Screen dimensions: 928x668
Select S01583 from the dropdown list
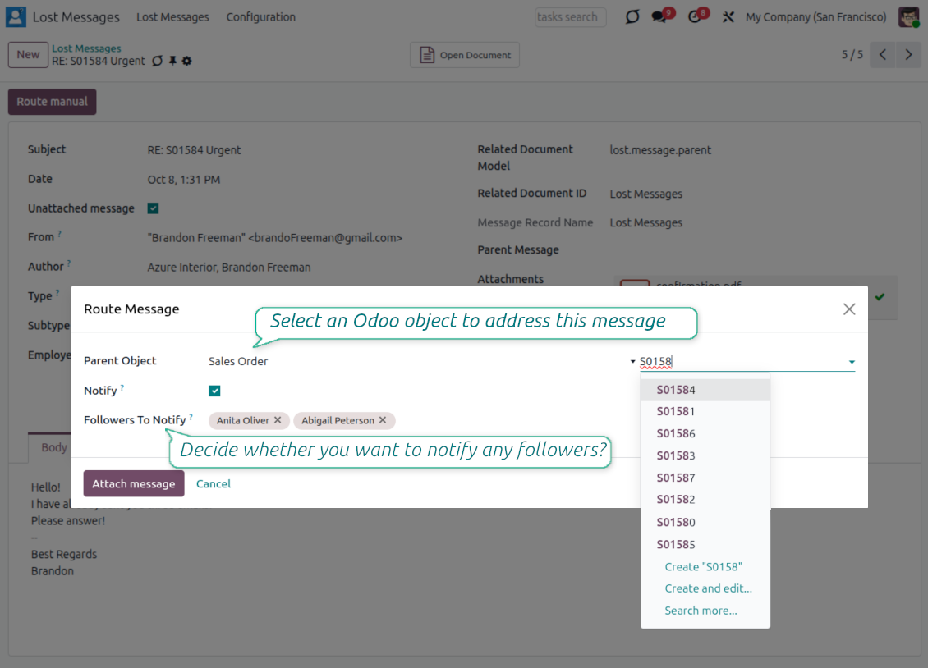(705, 455)
